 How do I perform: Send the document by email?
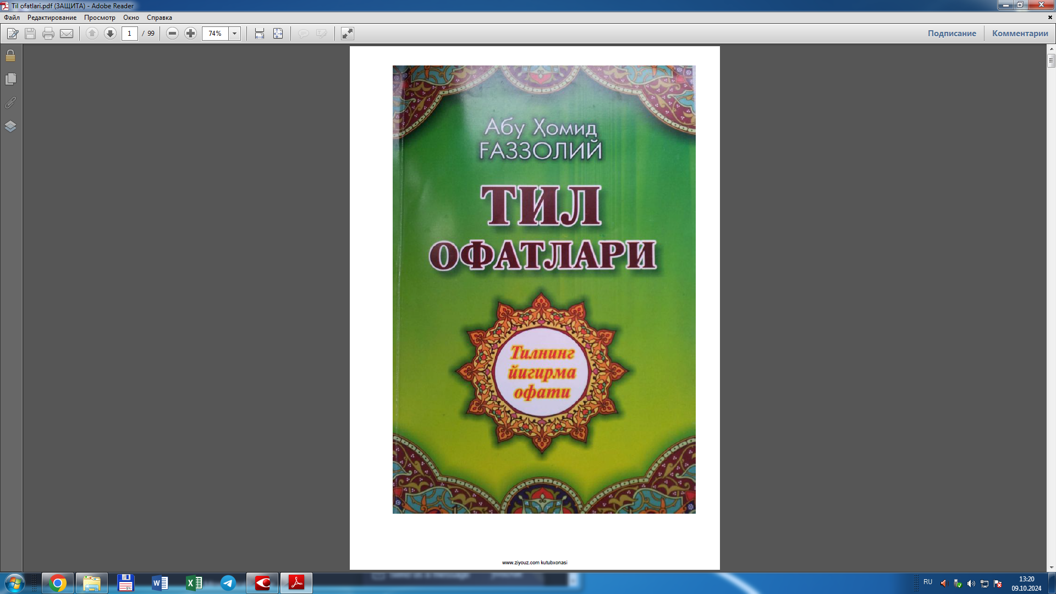(x=67, y=34)
